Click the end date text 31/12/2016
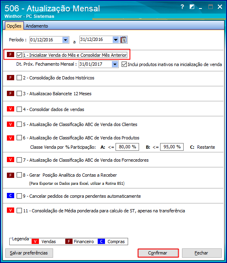Image resolution: width=227 pixels, height=263 pixels. pos(92,40)
